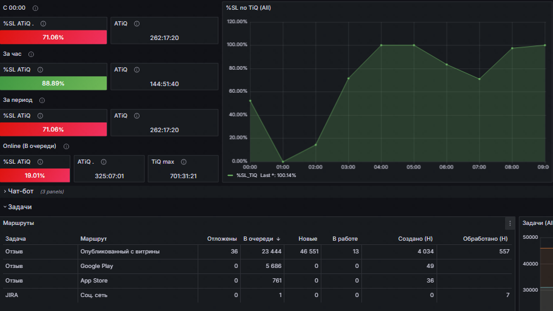
Task: Click info icon of ATiQ panel under С 00:00
Action: tap(137, 24)
